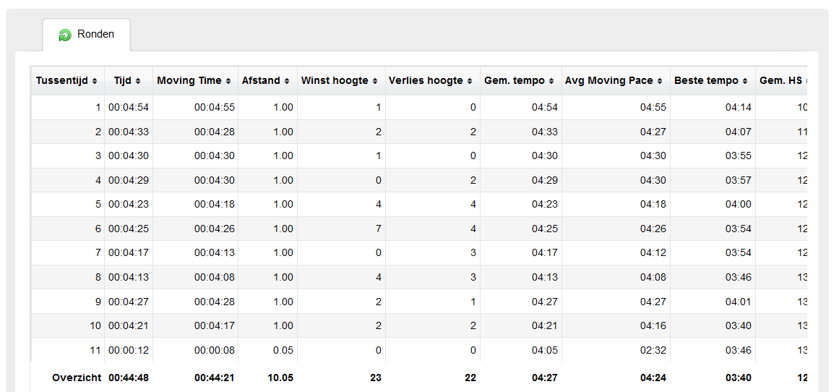Click lap 6 Winst hoogte value 7

[x=378, y=229]
